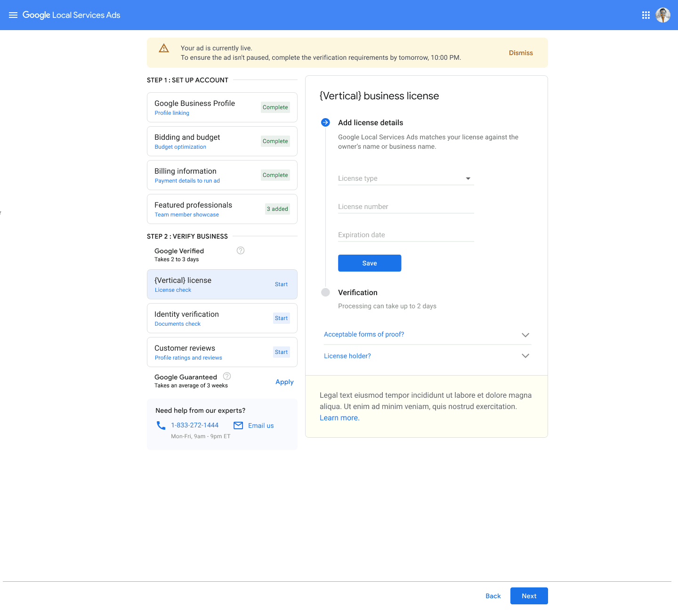Click the Documents check subtitle

coord(178,324)
